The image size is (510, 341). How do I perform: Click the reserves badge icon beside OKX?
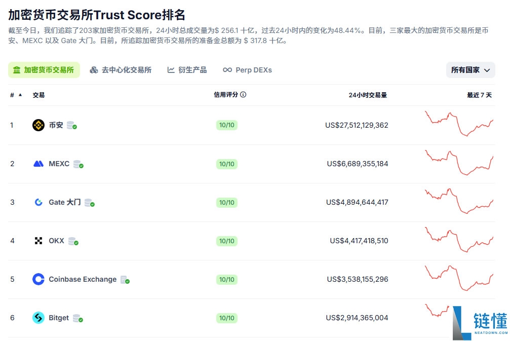tap(73, 241)
